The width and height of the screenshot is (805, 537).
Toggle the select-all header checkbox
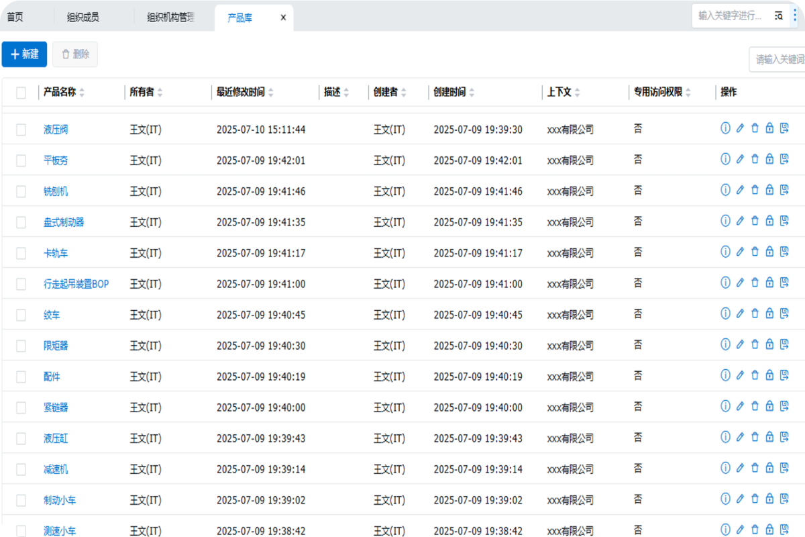pos(21,93)
